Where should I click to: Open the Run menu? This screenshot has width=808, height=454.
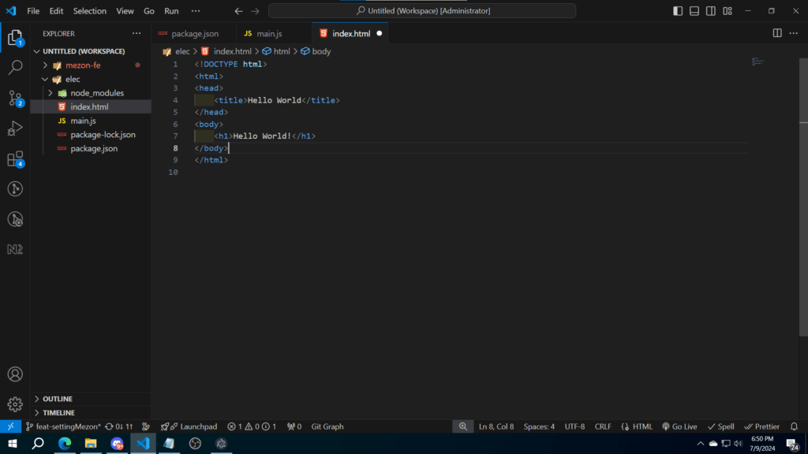click(171, 11)
